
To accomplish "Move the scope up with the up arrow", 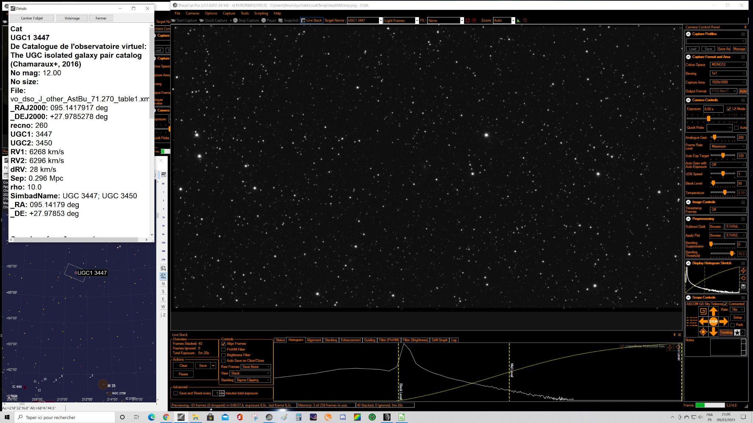I will tap(713, 311).
